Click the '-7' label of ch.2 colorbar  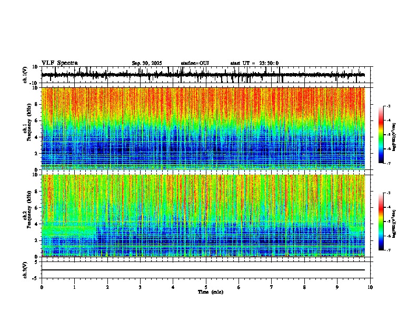(x=388, y=250)
